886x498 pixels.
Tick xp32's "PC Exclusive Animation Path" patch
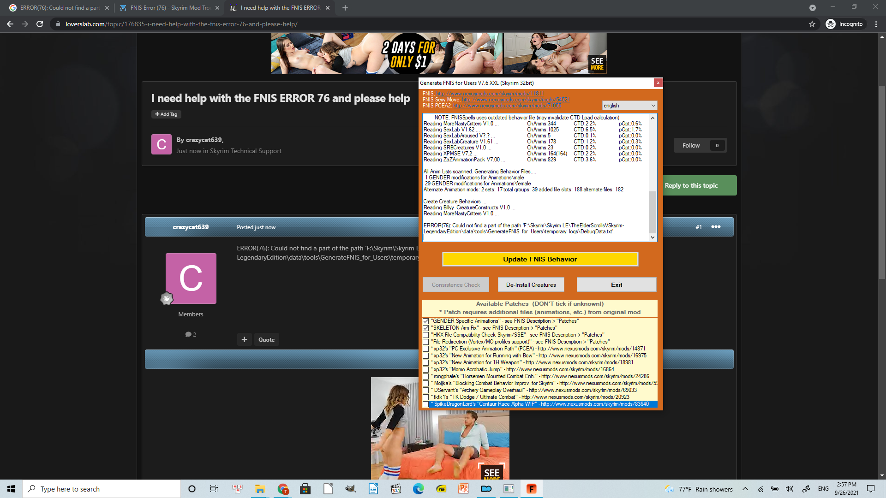[426, 349]
